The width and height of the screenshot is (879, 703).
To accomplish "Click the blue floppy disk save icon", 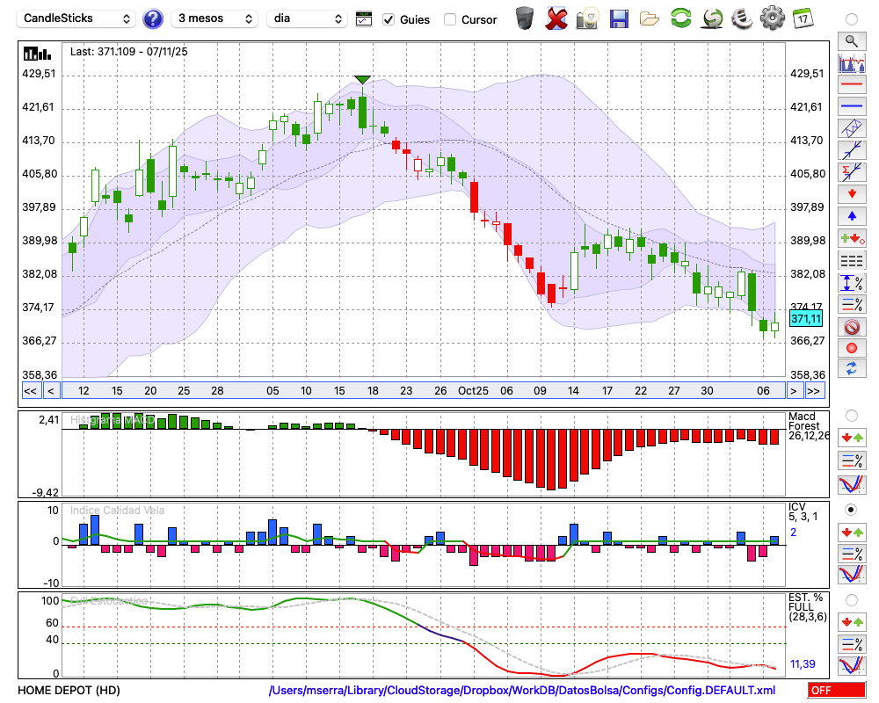I will (619, 18).
